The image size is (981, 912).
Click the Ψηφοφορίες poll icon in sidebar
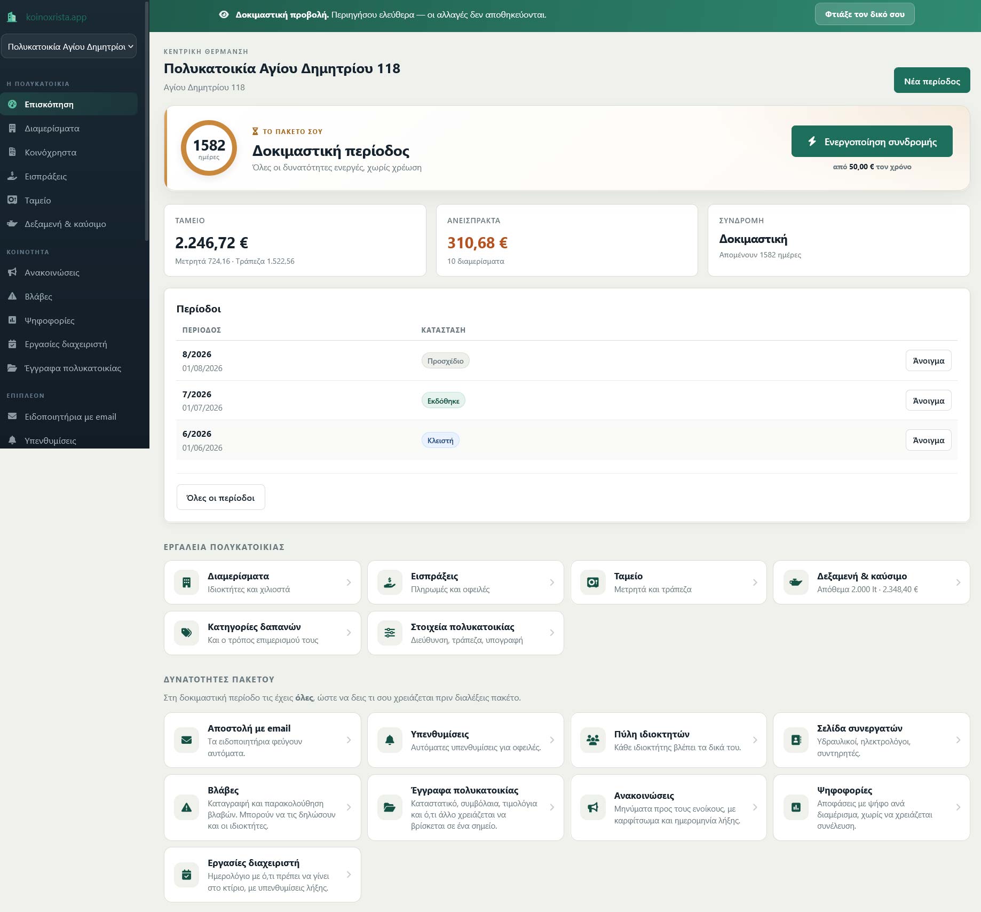[x=12, y=320]
